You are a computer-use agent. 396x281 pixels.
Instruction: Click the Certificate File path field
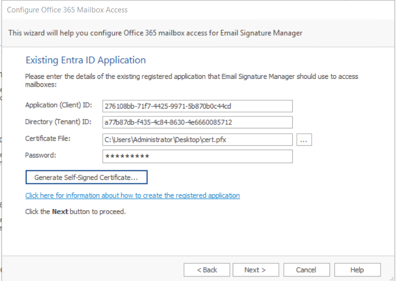198,139
